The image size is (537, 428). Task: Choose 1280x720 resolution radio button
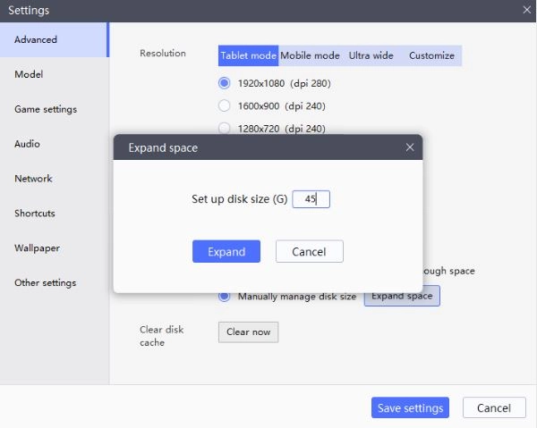(x=225, y=128)
